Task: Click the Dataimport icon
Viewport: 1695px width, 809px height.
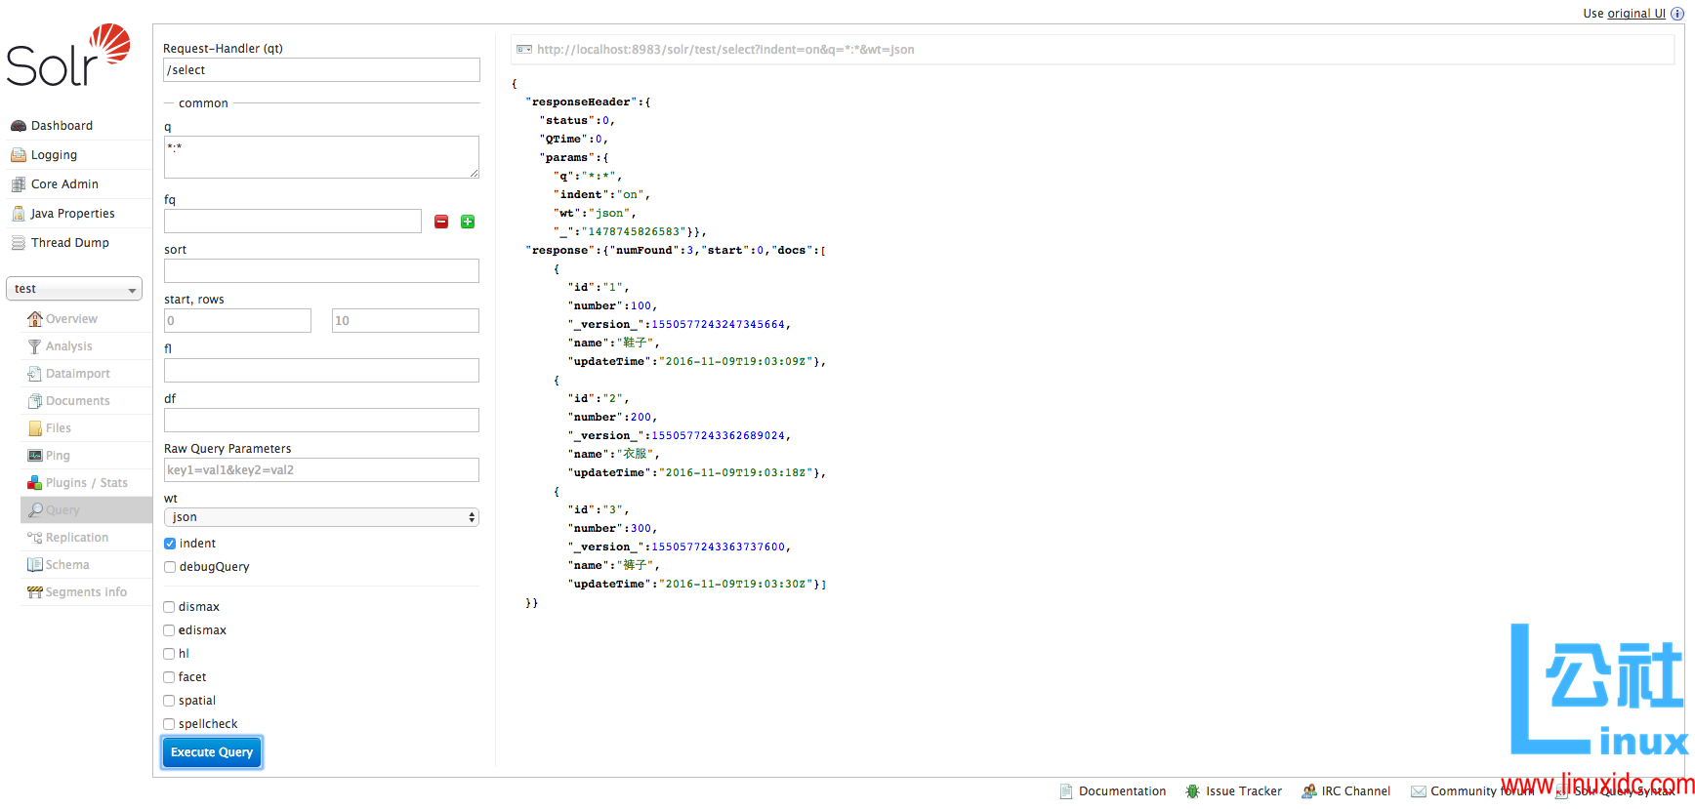Action: [x=35, y=374]
